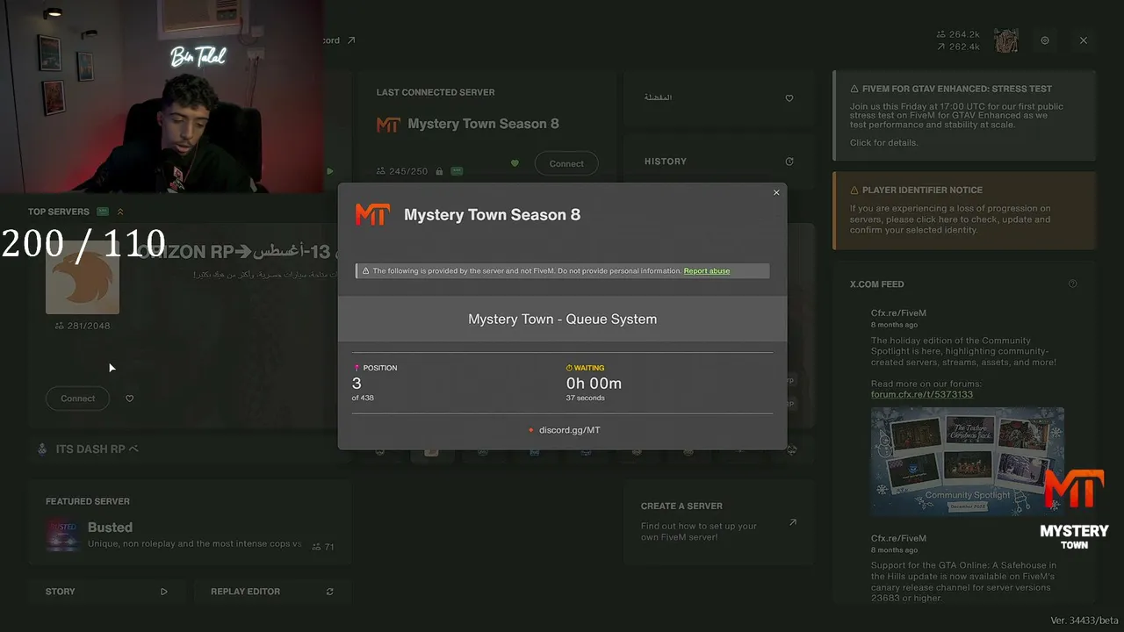
Task: Click the MT logo in queue dialog
Action: (x=372, y=214)
